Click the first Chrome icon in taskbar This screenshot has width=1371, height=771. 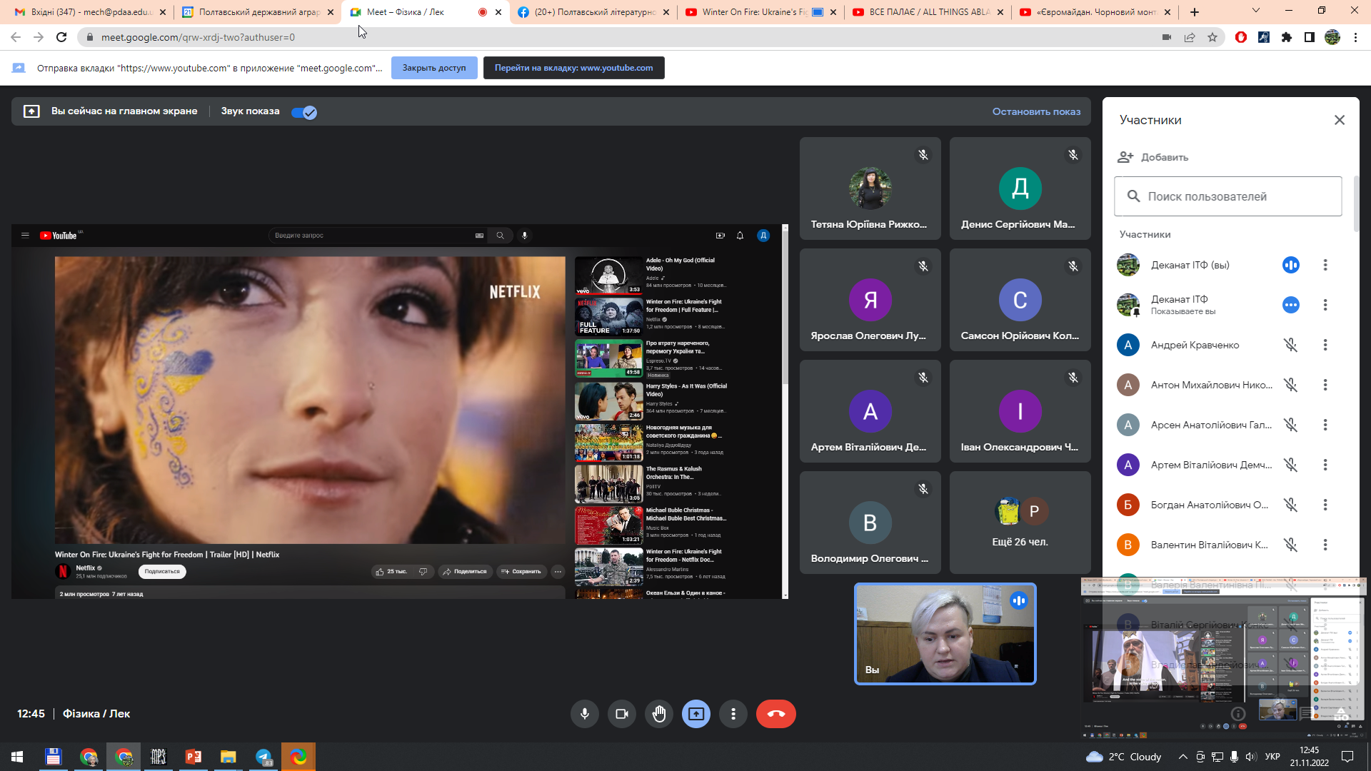[x=89, y=757]
